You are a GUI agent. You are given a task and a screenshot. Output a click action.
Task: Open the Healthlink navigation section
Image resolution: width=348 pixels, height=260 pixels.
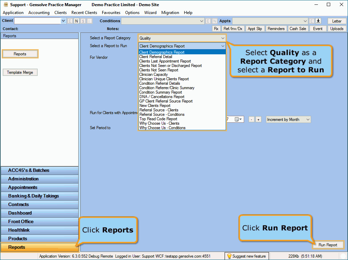tap(40, 230)
